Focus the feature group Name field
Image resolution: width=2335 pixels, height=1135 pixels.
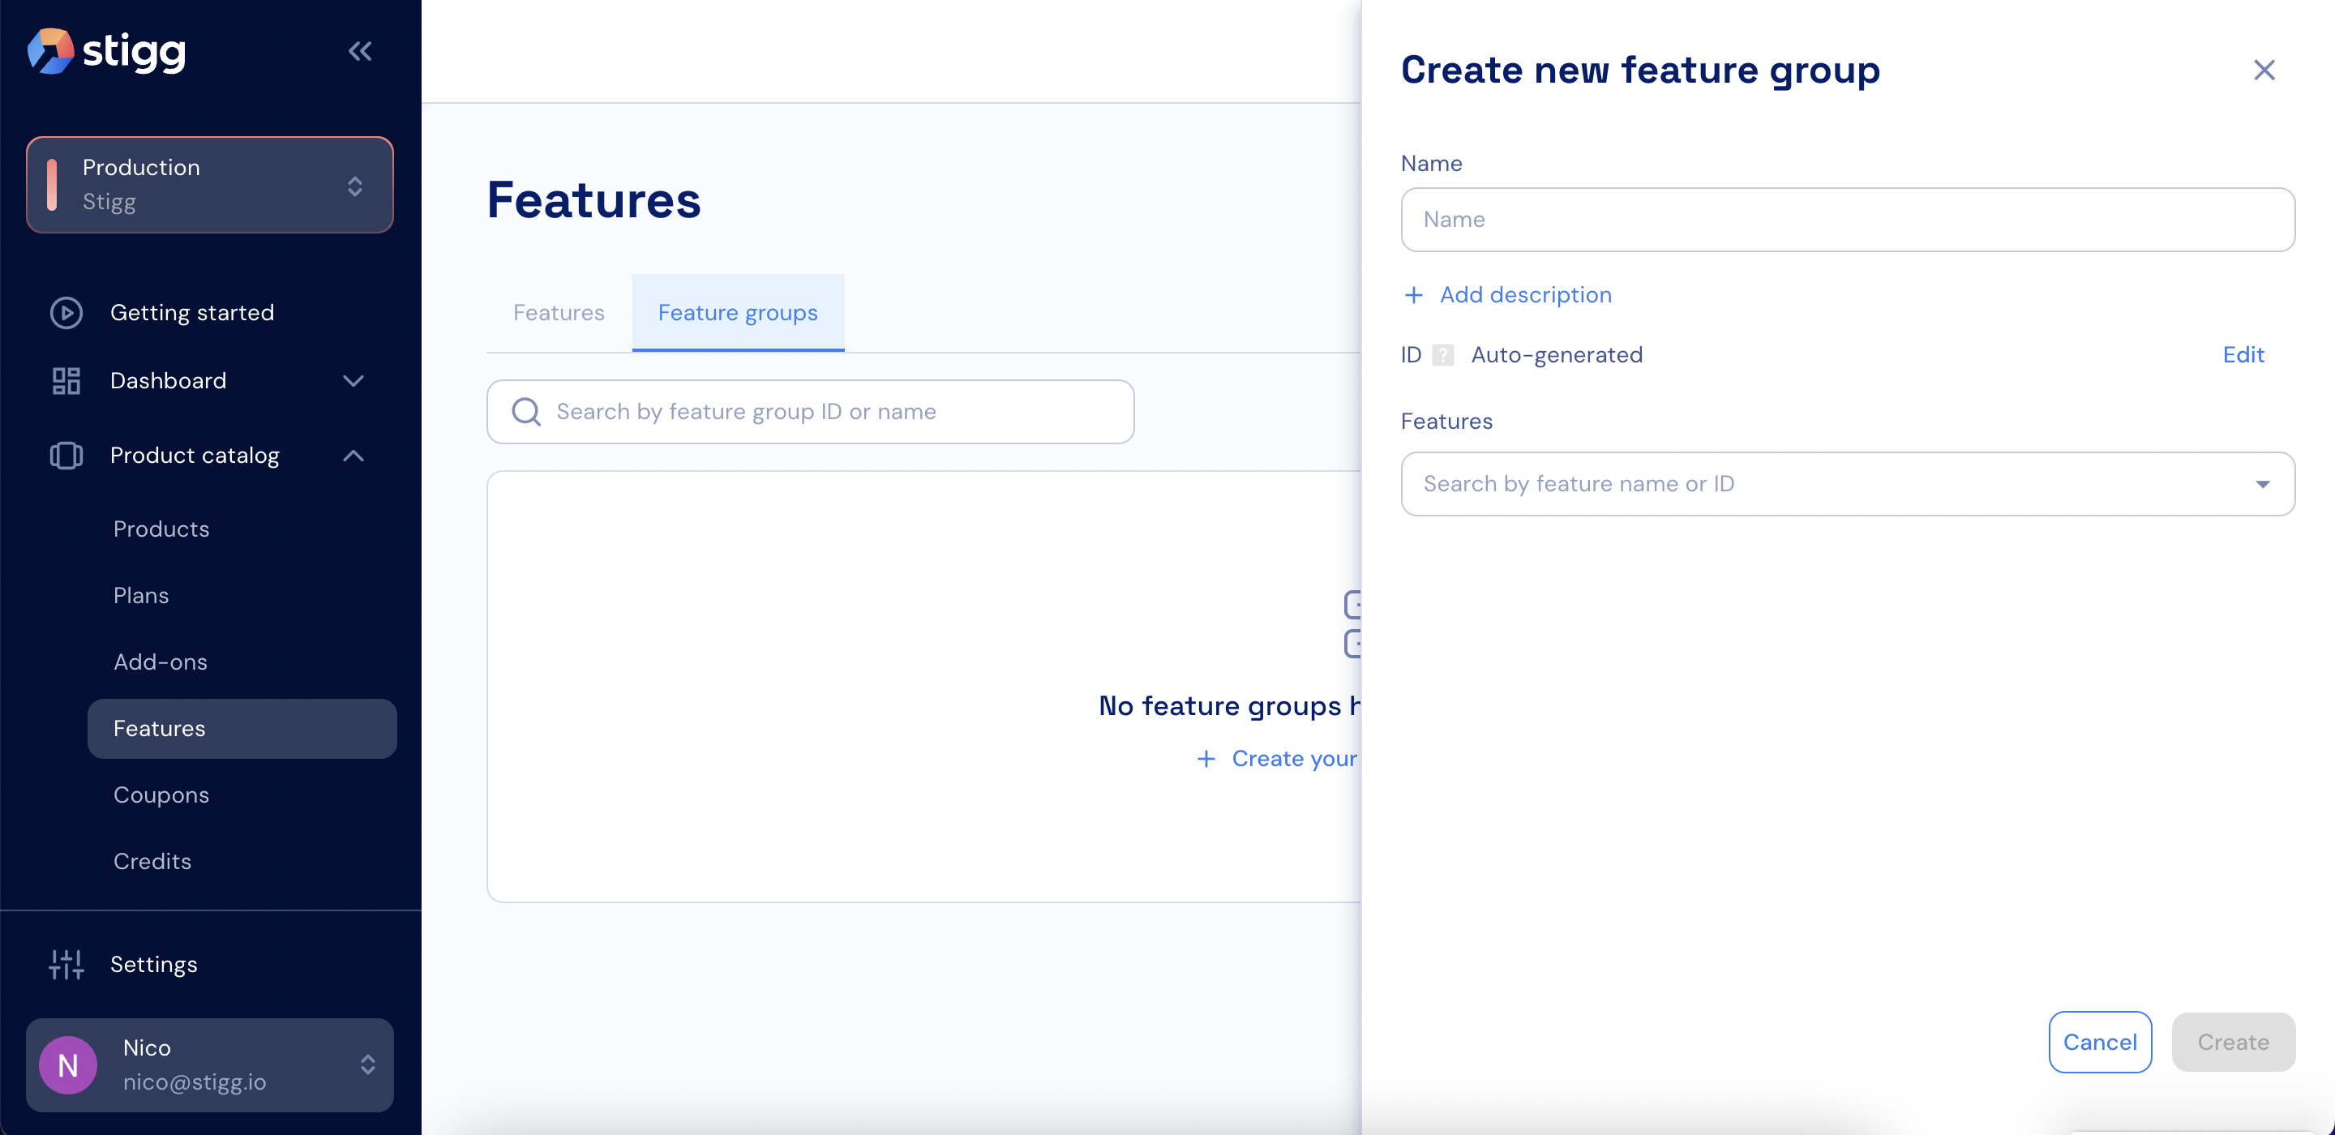(x=1846, y=221)
